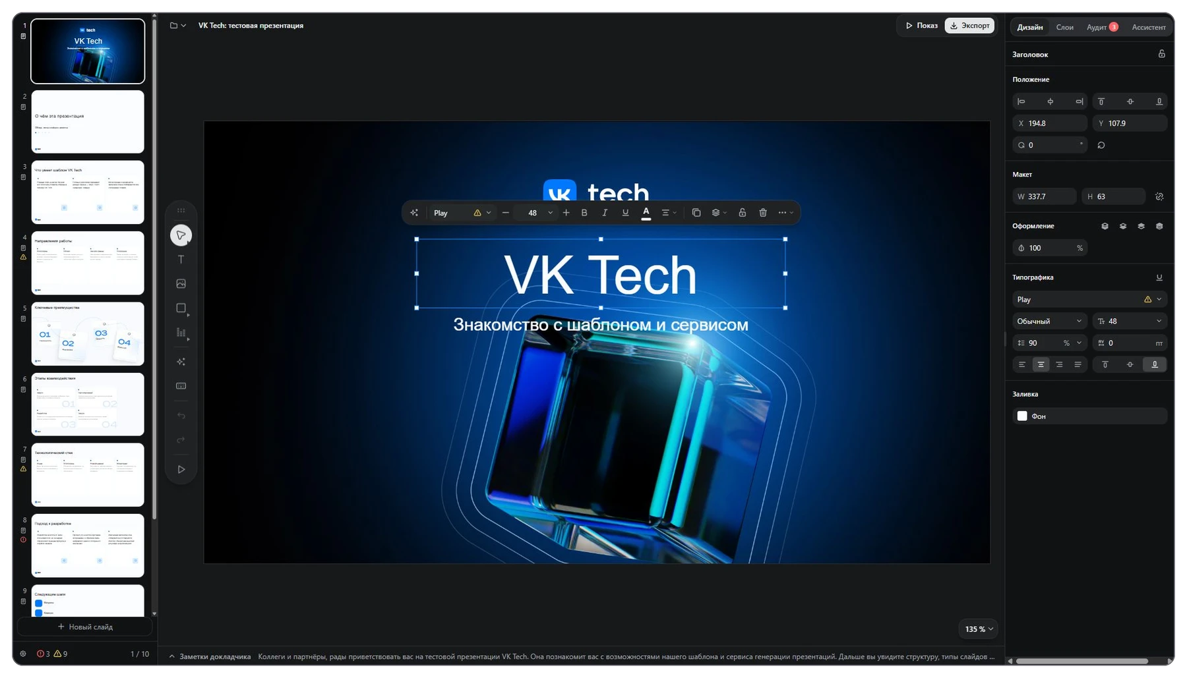Screen dimensions: 1187x678
Task: Switch to the Ассистент tab
Action: pos(1148,27)
